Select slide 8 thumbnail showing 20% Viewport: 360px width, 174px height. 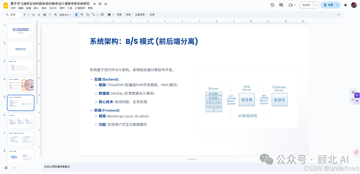pos(21,155)
